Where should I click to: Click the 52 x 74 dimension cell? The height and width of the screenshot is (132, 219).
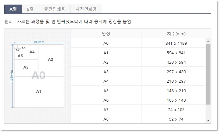173,119
